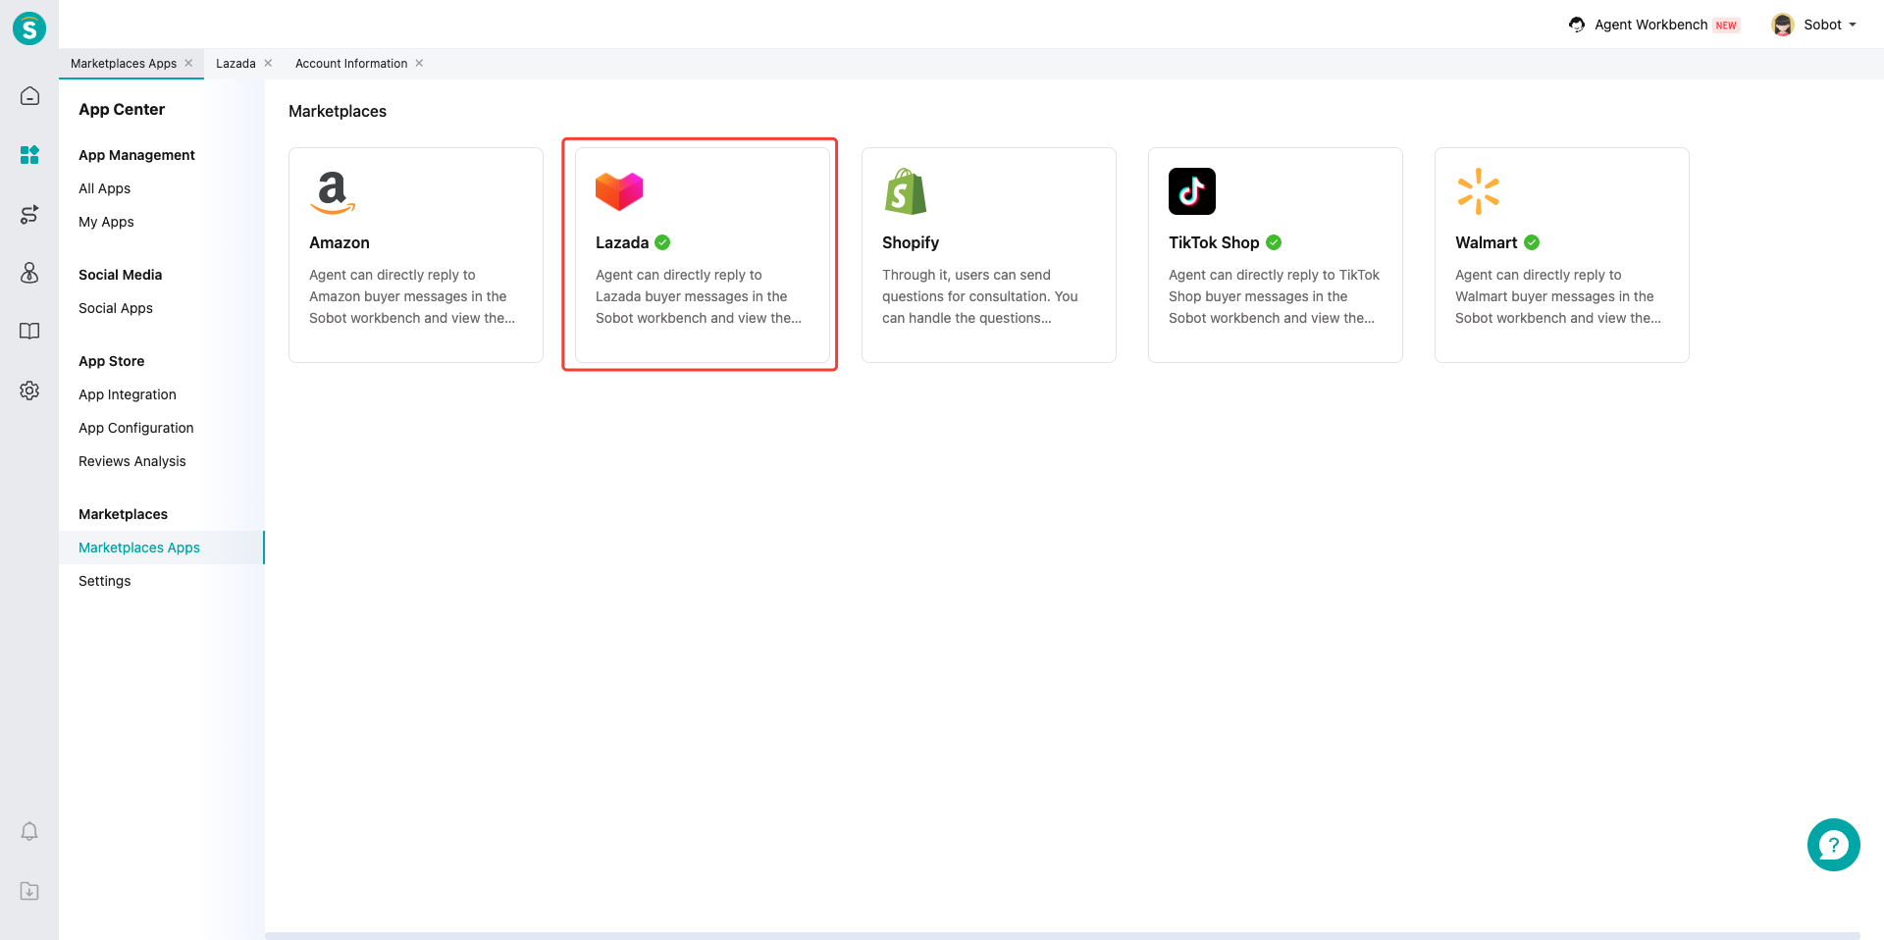Open Settings under Marketplaces
The width and height of the screenshot is (1884, 940).
(x=104, y=581)
